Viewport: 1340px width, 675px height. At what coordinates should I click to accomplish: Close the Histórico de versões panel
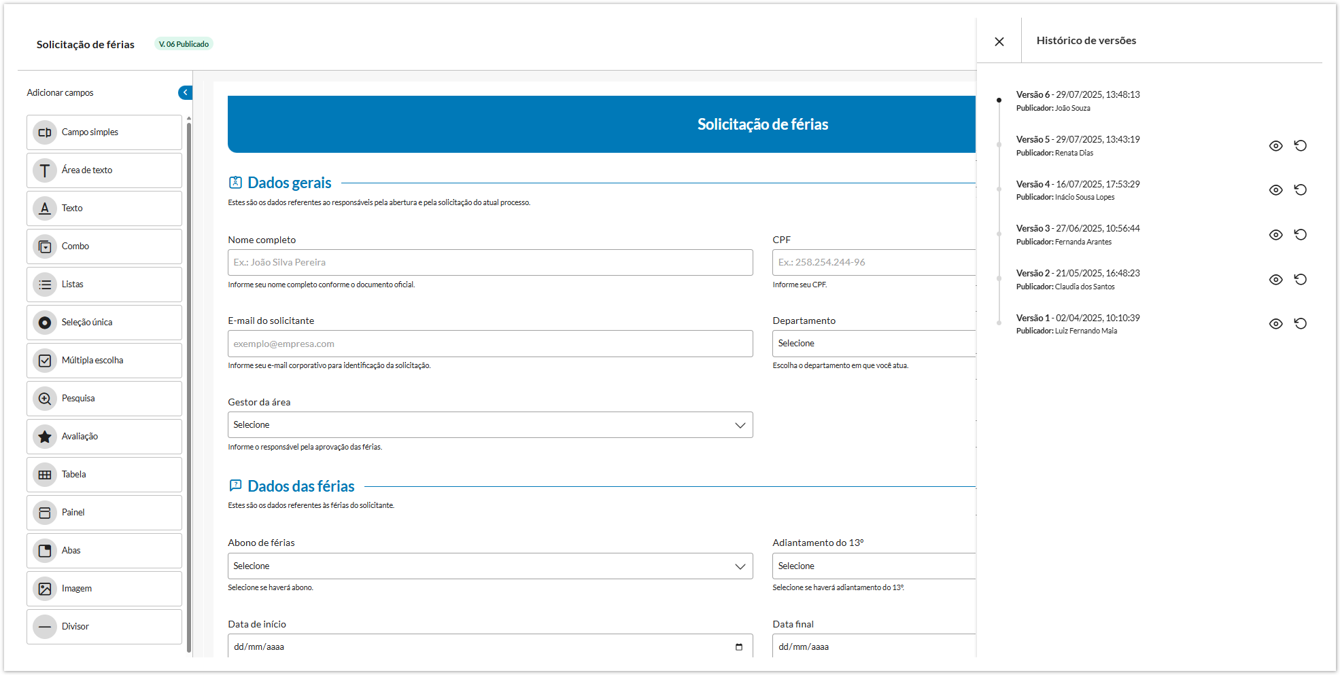(x=999, y=41)
